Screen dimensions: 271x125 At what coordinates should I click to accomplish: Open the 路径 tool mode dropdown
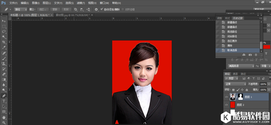tap(20, 9)
